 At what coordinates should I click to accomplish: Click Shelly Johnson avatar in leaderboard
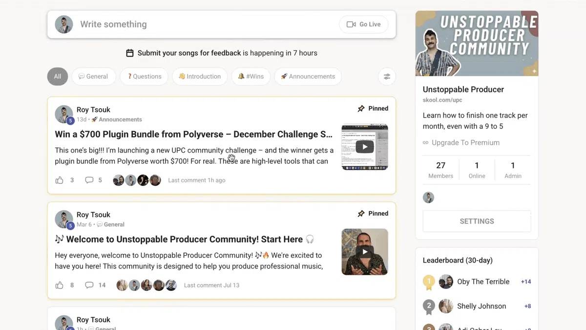[x=446, y=306]
